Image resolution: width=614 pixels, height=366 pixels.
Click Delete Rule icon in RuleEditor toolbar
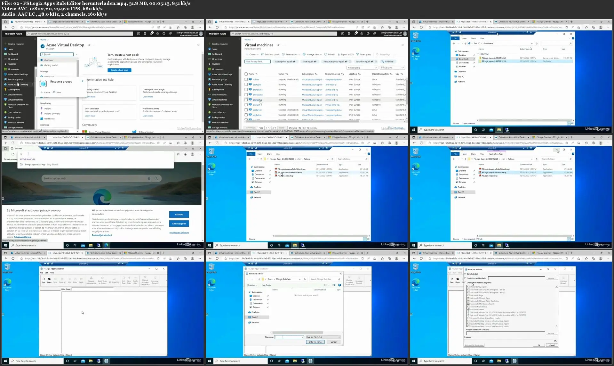pos(135,280)
